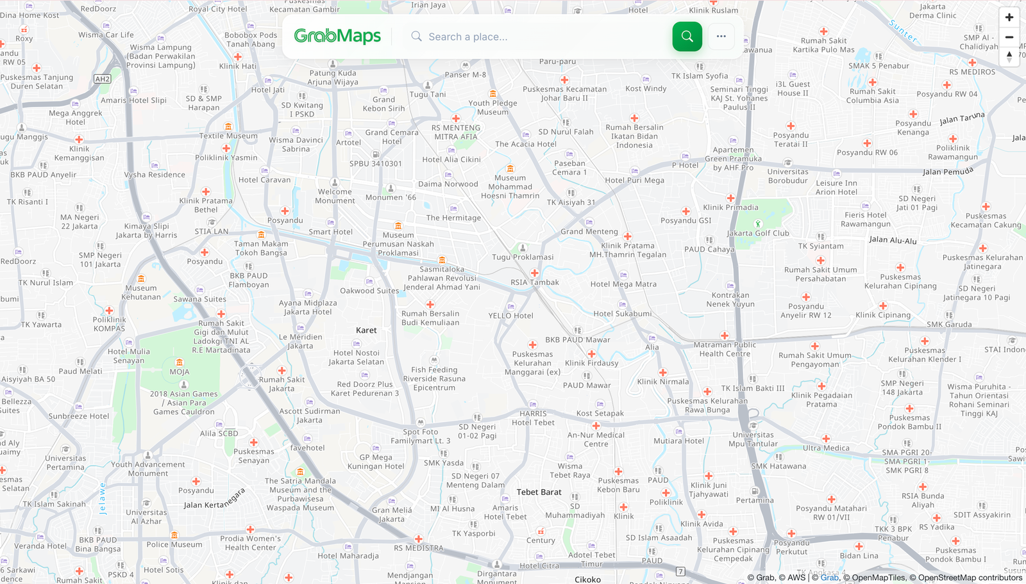The height and width of the screenshot is (584, 1026).
Task: Click the Hotel Mulia Senayan lodging marker
Action: [129, 342]
